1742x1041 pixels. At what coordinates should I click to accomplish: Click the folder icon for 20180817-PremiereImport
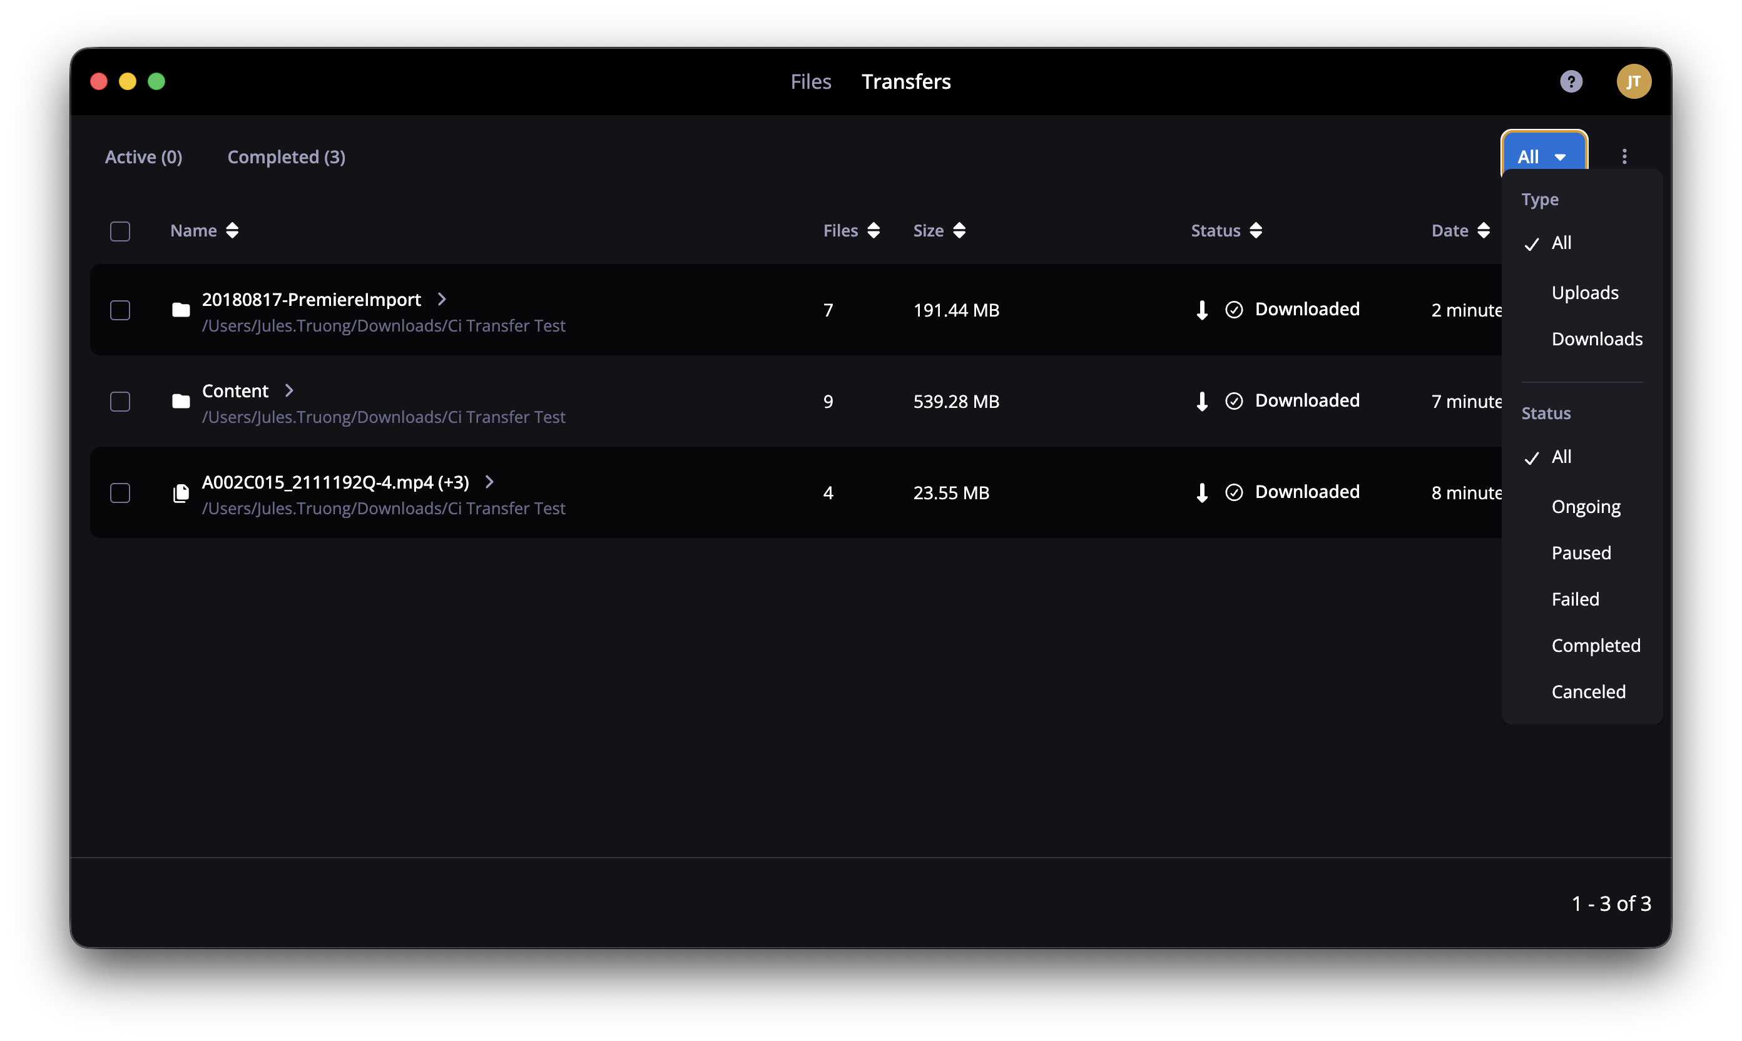point(181,310)
